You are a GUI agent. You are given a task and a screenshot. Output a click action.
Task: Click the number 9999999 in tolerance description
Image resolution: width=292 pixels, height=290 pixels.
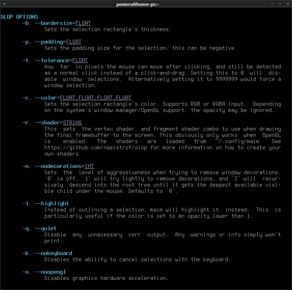coord(227,79)
